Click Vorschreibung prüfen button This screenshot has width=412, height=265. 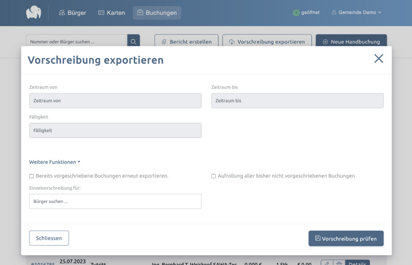(346, 238)
